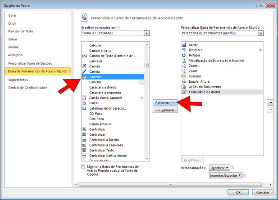Open the Idioma options category
Viewport: 278px width, 200px height.
(14, 47)
